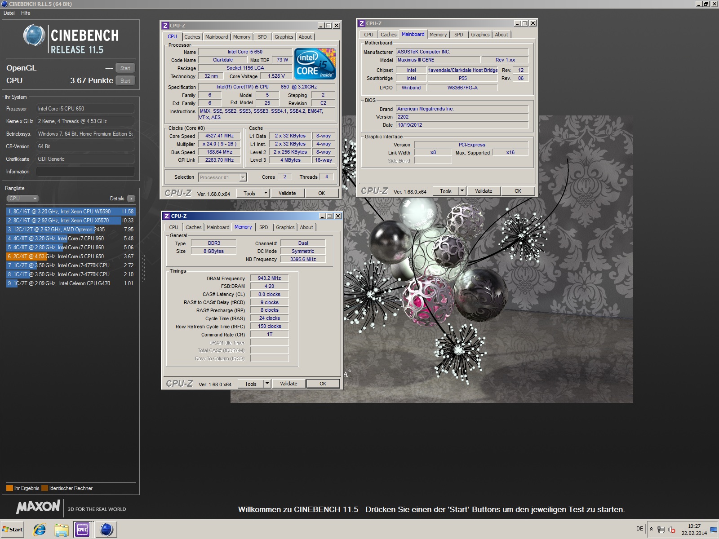This screenshot has height=539, width=719.
Task: Open Tools dropdown arrow in Mainboard window
Action: pos(462,191)
